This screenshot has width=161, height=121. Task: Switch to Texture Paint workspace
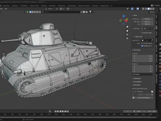click(x=34, y=6)
